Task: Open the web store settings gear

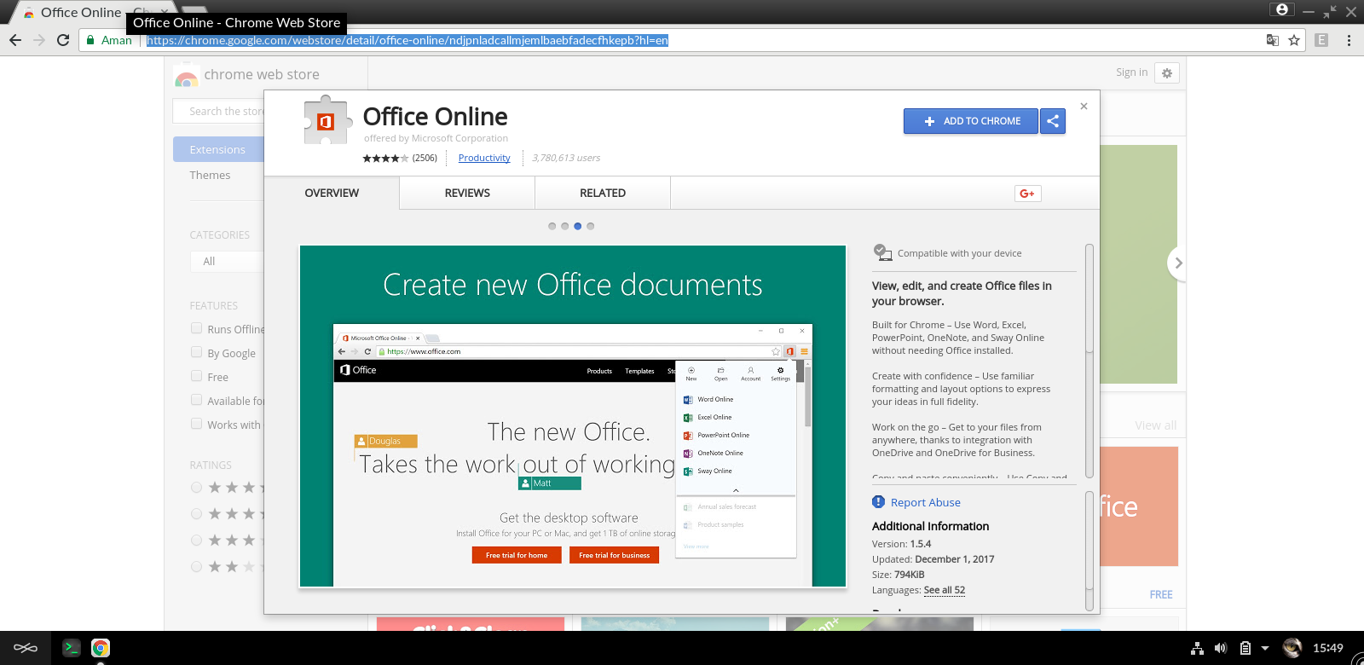Action: coord(1167,73)
